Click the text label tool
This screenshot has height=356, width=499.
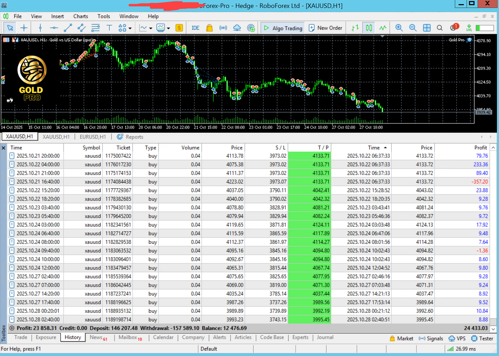(x=109, y=28)
